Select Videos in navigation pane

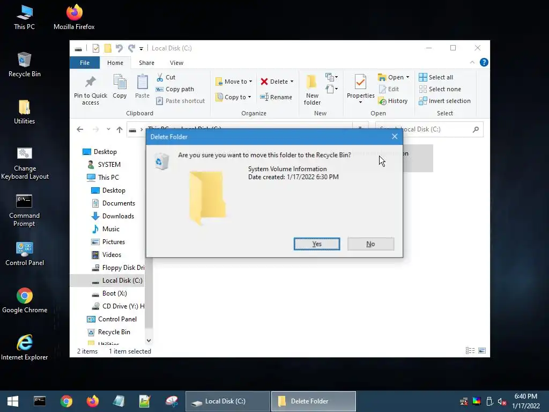click(x=106, y=255)
